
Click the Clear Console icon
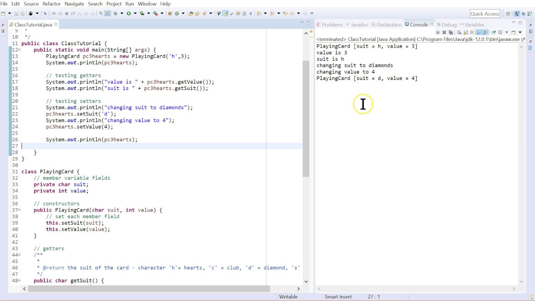click(x=459, y=32)
